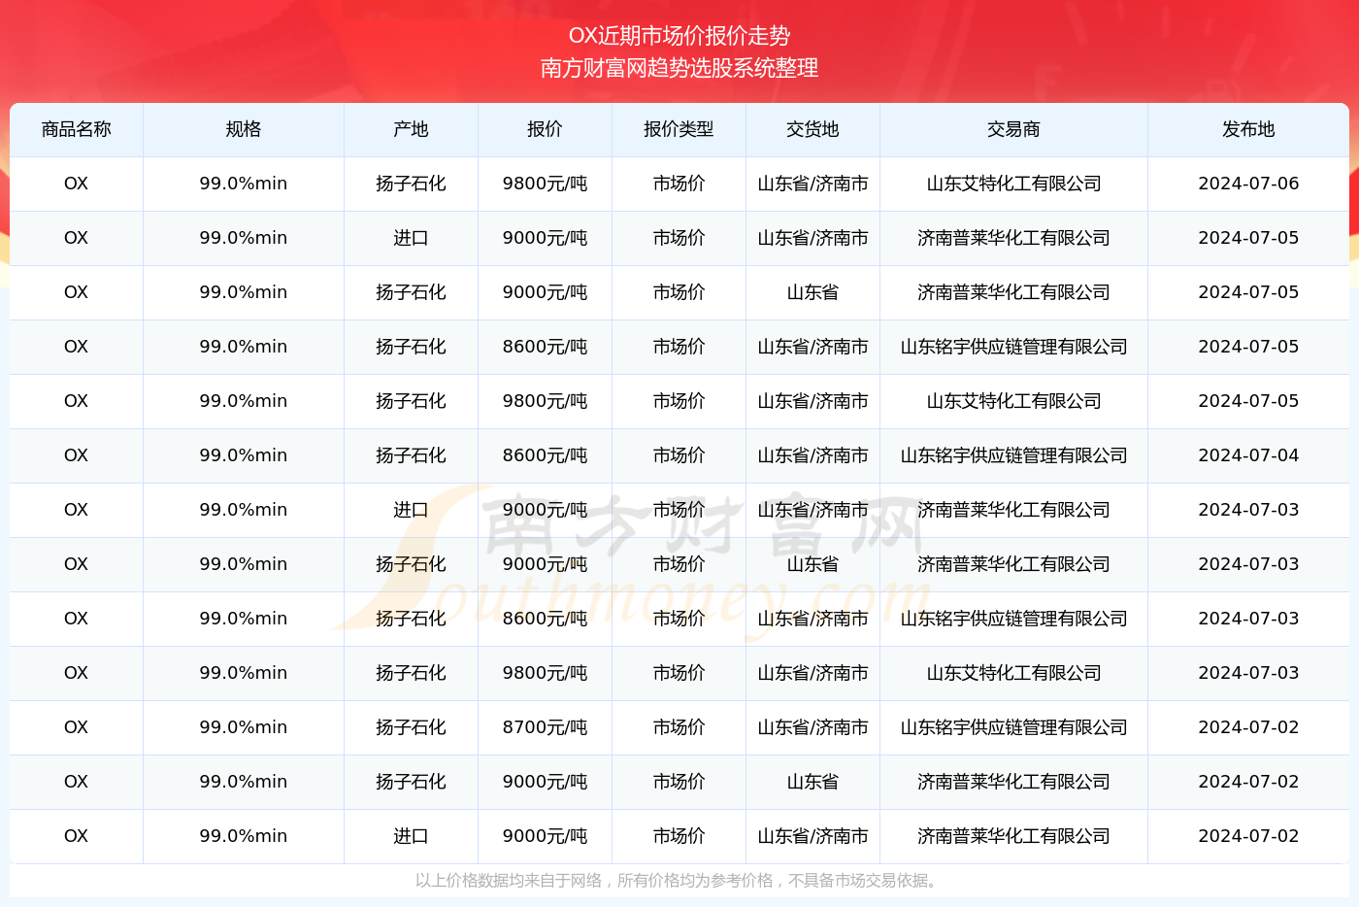
Task: Select the date 2024-07-04 cell
Action: coord(1248,455)
